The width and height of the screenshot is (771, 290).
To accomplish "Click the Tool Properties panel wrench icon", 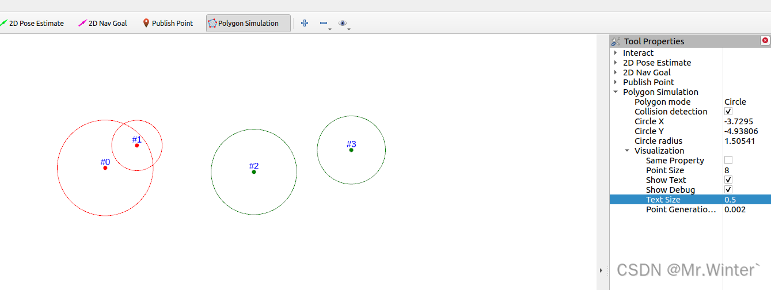I will (616, 41).
